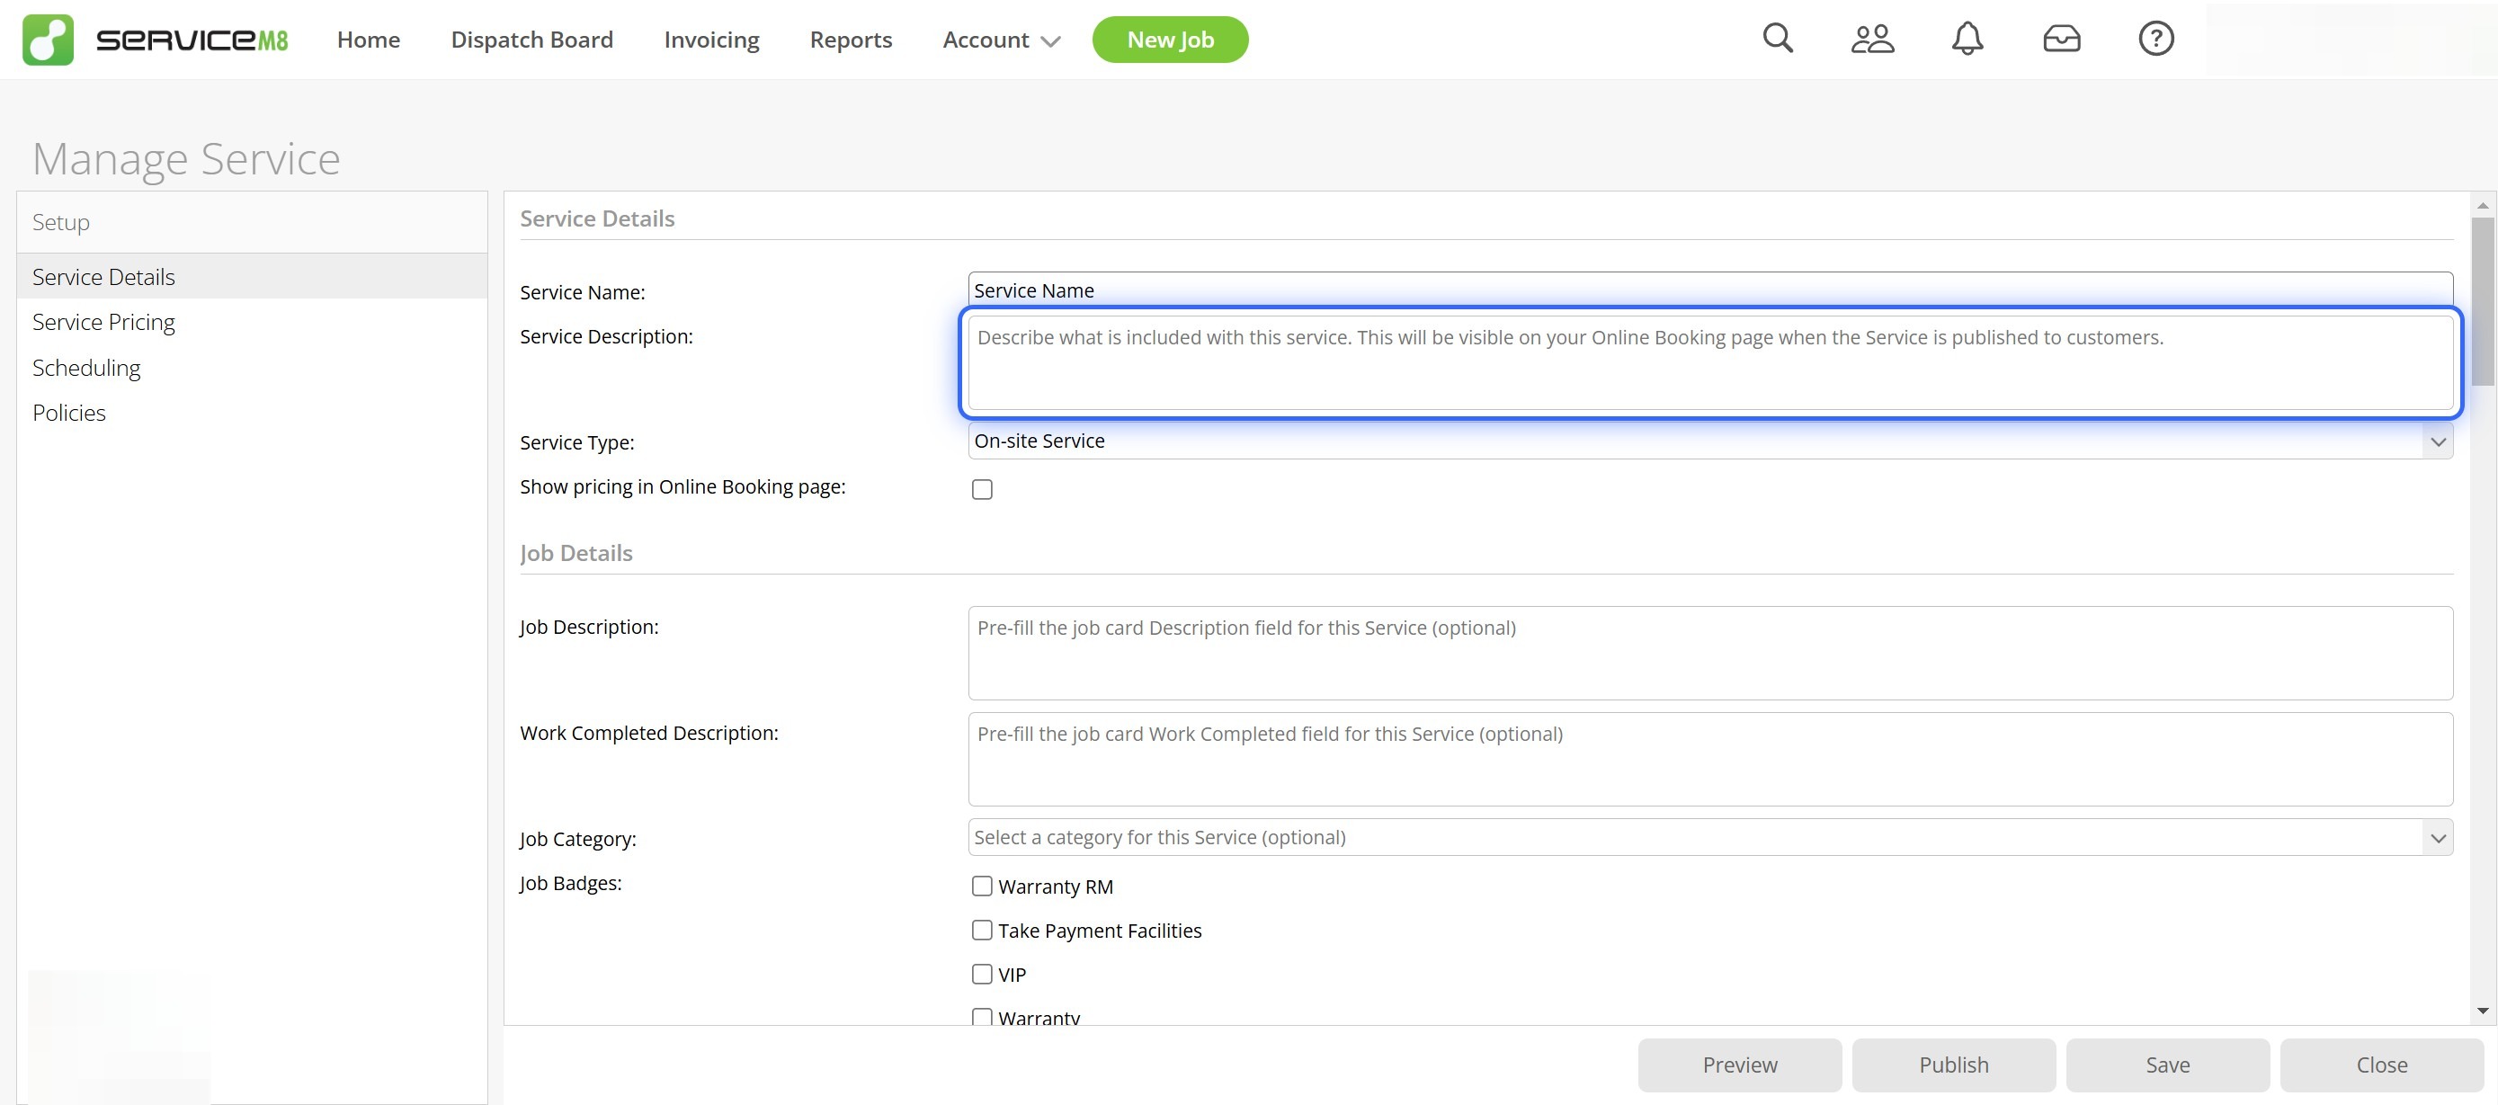The image size is (2498, 1105).
Task: Open the staff people icon
Action: (1871, 39)
